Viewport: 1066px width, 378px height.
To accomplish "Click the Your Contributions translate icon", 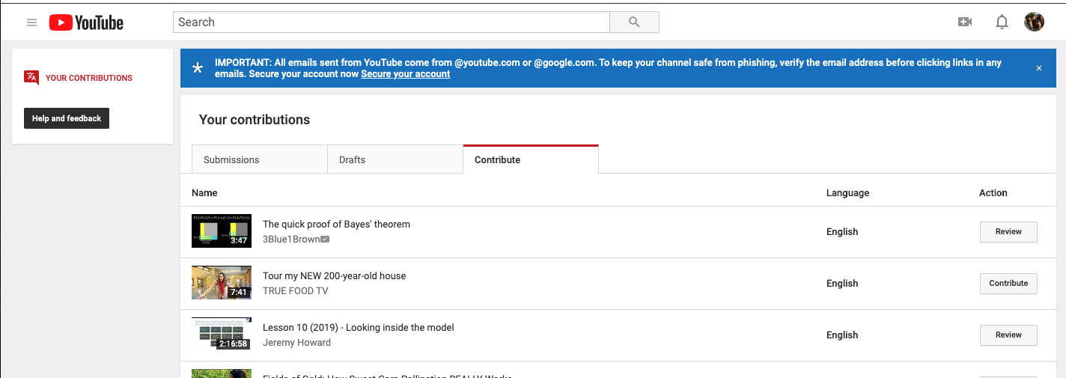I will click(31, 78).
